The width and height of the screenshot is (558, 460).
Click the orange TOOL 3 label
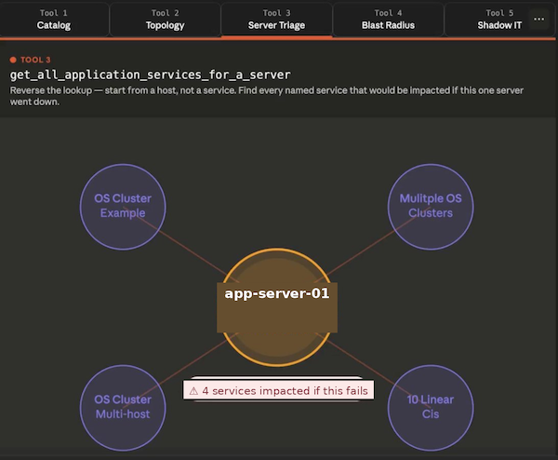(35, 60)
